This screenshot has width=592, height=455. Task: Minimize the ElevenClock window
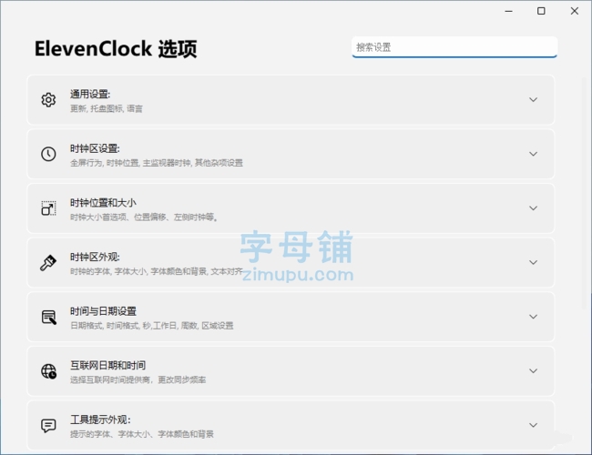click(508, 11)
